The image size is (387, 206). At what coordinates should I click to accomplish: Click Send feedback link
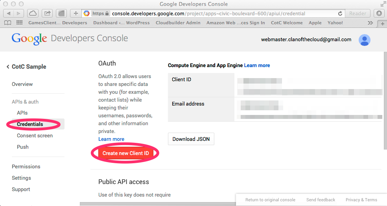[321, 200]
